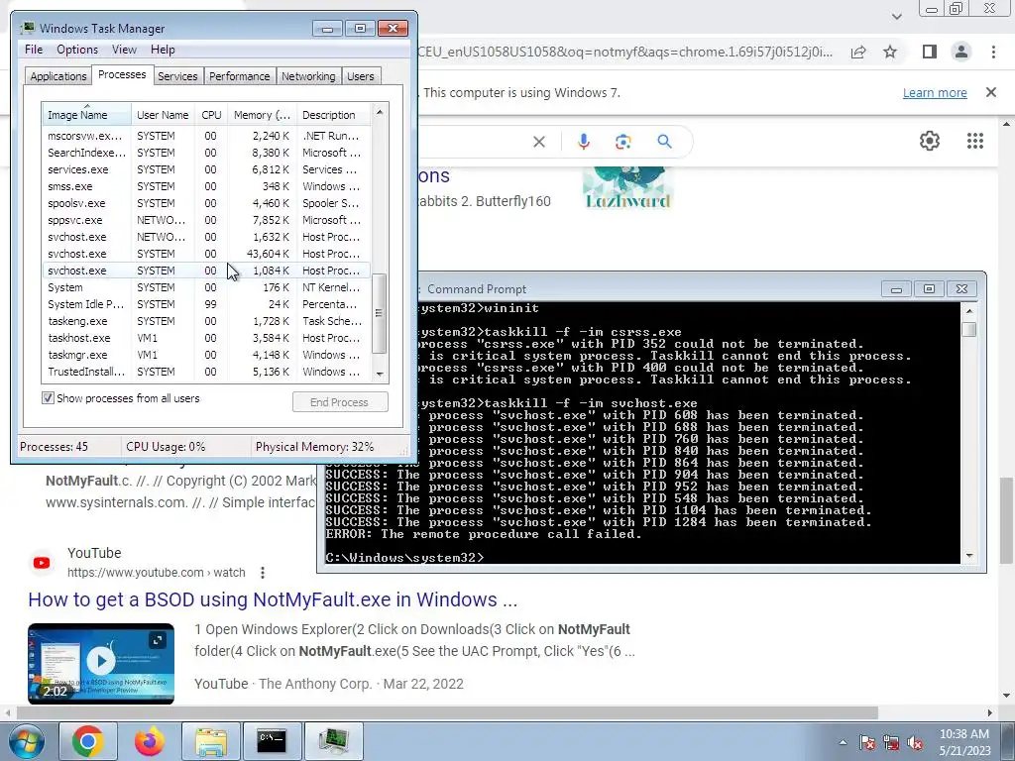The height and width of the screenshot is (761, 1015).
Task: Click the Command Prompt scroll-up arrow
Action: coord(969,311)
